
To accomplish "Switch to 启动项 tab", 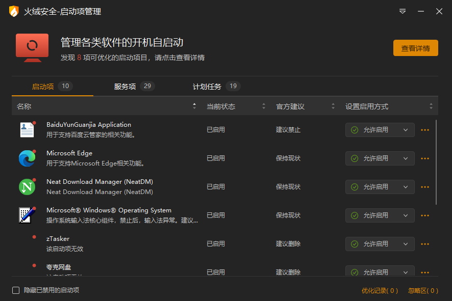I will [x=52, y=87].
